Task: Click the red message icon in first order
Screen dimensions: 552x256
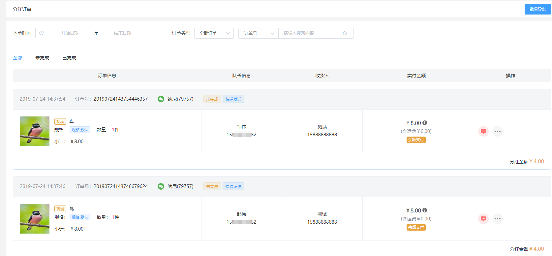Action: point(483,131)
